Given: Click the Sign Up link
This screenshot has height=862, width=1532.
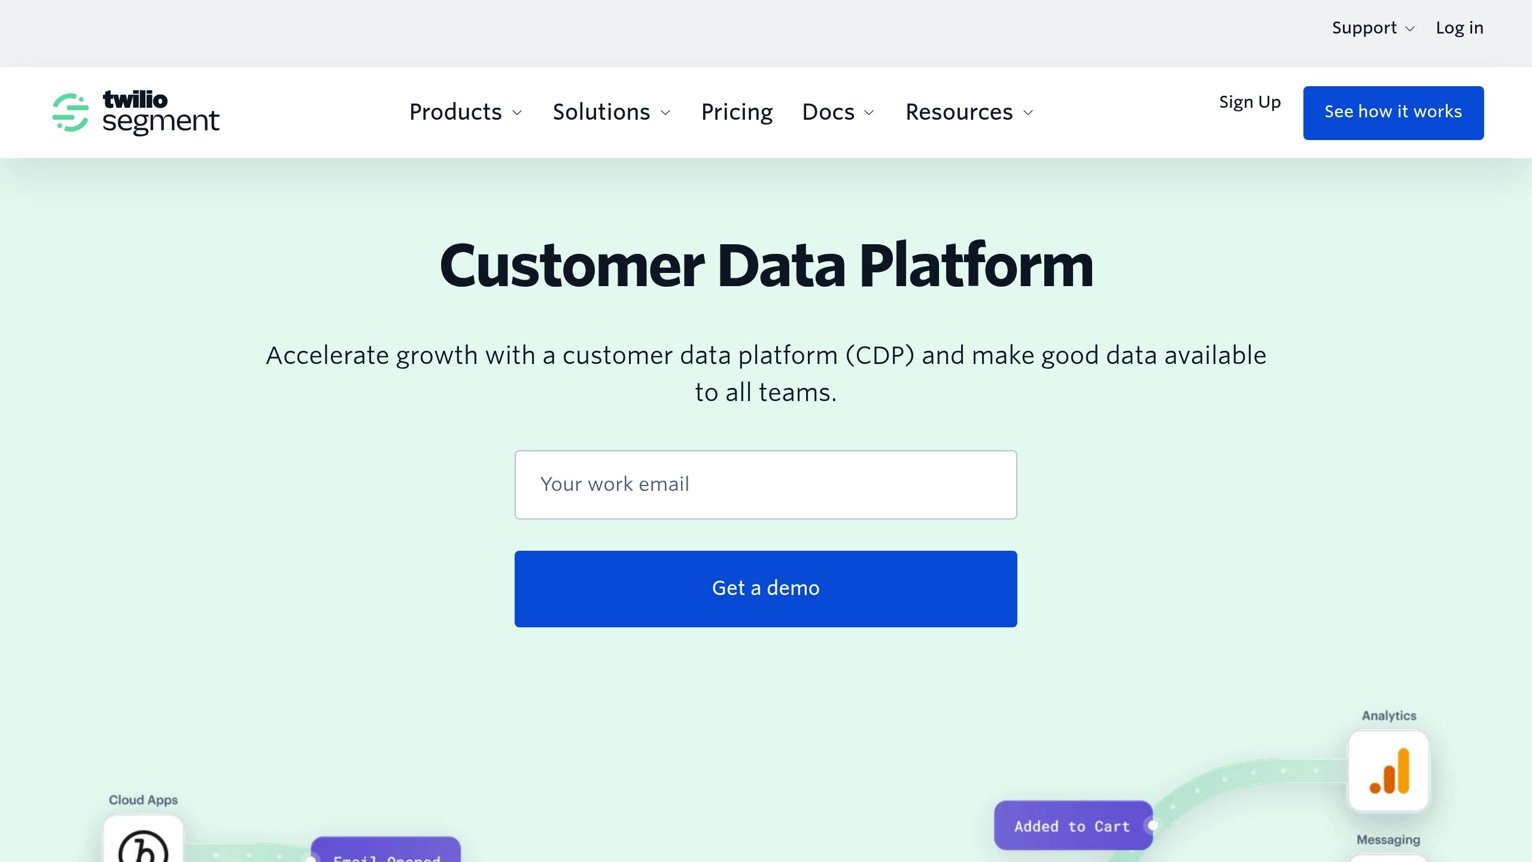Looking at the screenshot, I should click(1250, 102).
